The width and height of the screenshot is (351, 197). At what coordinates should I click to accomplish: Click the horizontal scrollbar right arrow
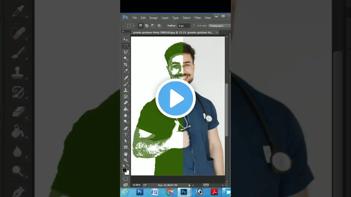point(223,185)
